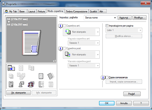Click info icon beside Copertina ant.
Viewport: 152px width, 110px height.
(x=60, y=26)
